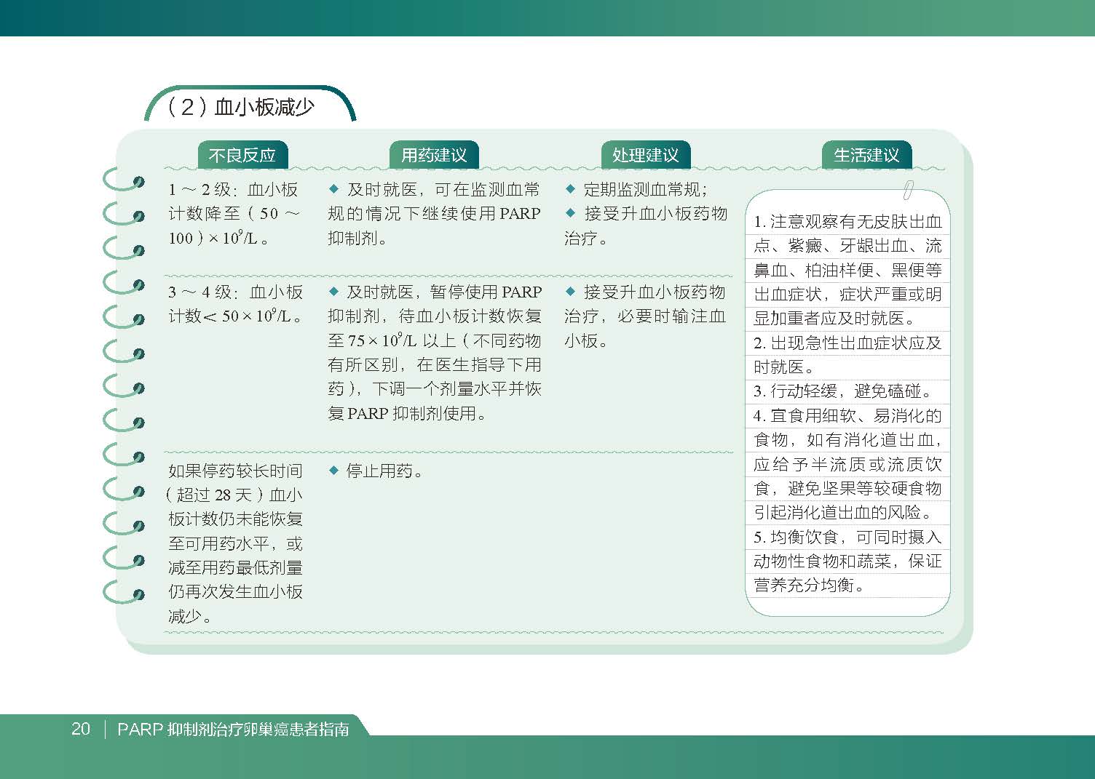Image resolution: width=1095 pixels, height=779 pixels.
Task: Click the 1～2级 血小板 grade description
Action: [233, 214]
